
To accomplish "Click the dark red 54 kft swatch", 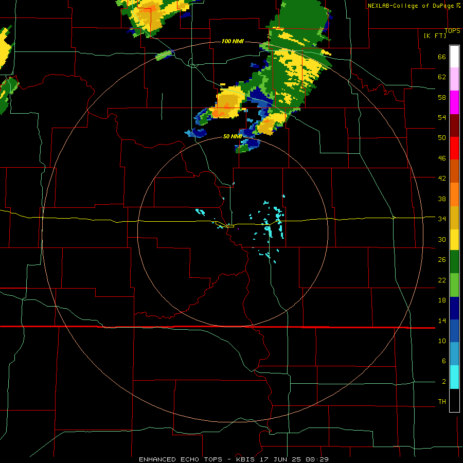I will [x=454, y=125].
